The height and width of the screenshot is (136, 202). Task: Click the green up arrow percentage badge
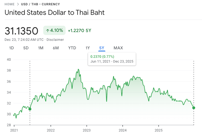tap(54, 30)
